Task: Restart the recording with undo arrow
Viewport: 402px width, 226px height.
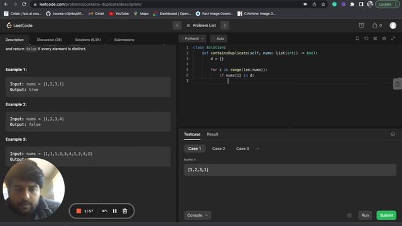Action: click(x=105, y=211)
